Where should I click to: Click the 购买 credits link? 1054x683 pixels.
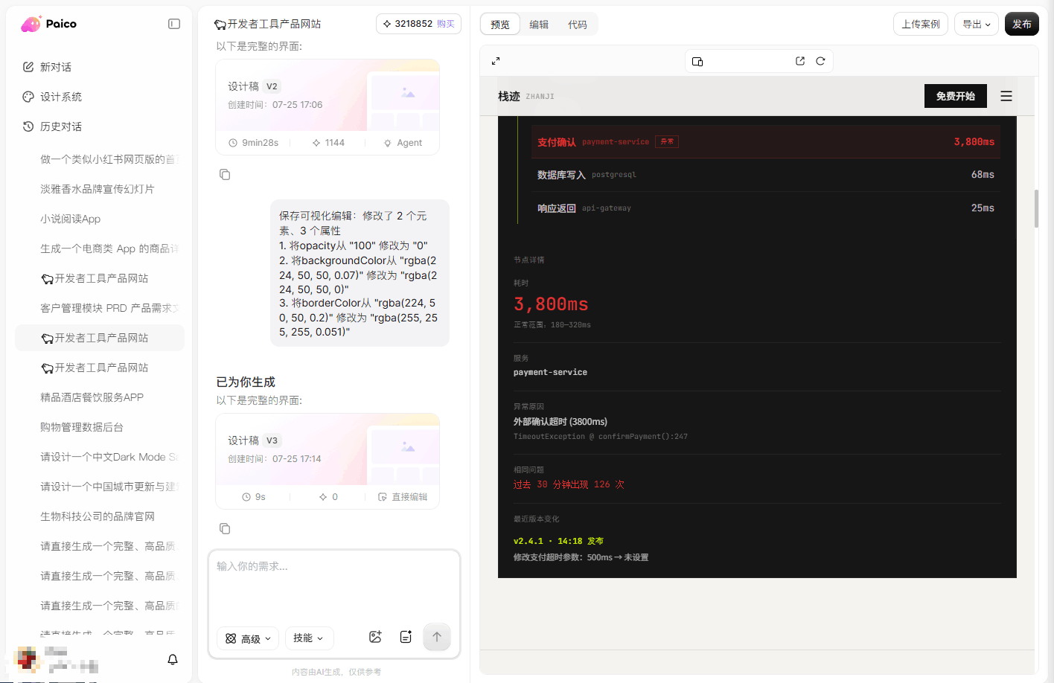coord(446,24)
